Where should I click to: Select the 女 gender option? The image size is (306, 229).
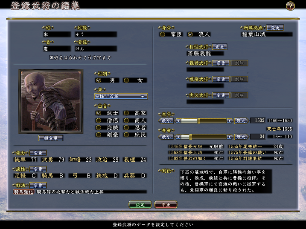(126, 80)
